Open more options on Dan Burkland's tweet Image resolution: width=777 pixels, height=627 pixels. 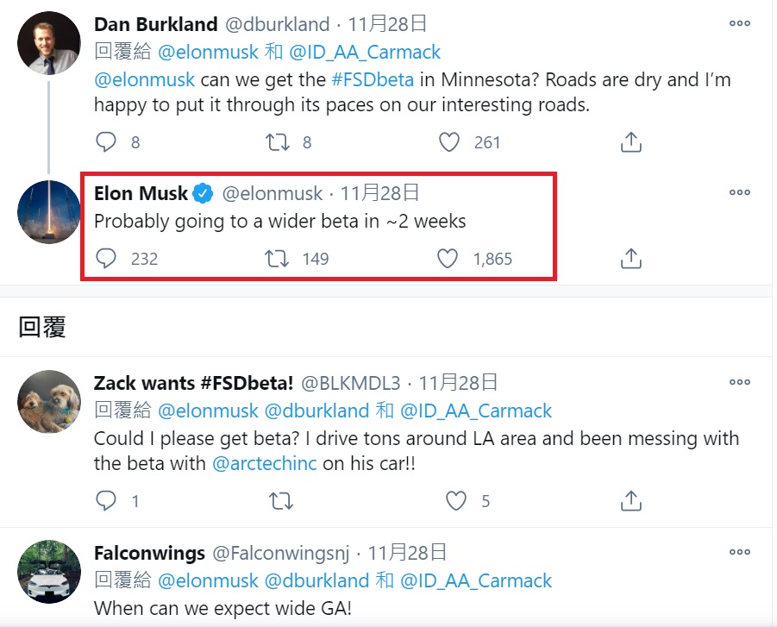[739, 23]
